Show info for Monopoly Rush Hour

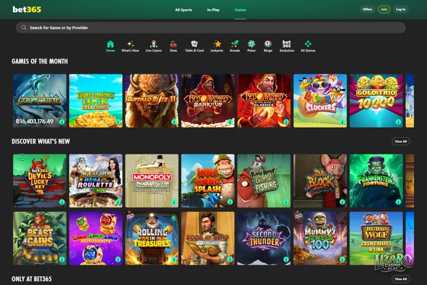click(174, 202)
